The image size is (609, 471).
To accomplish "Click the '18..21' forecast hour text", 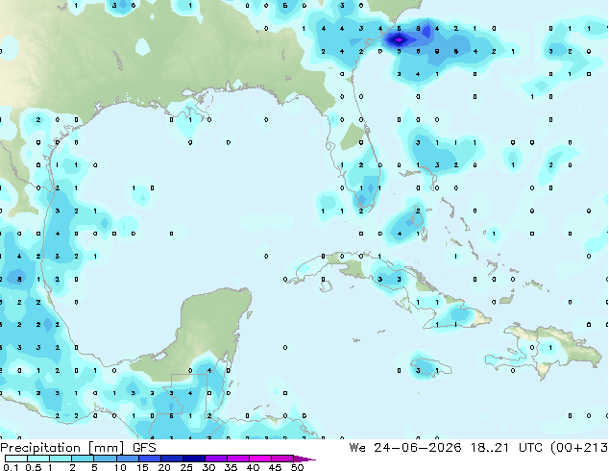I will pyautogui.click(x=489, y=448).
